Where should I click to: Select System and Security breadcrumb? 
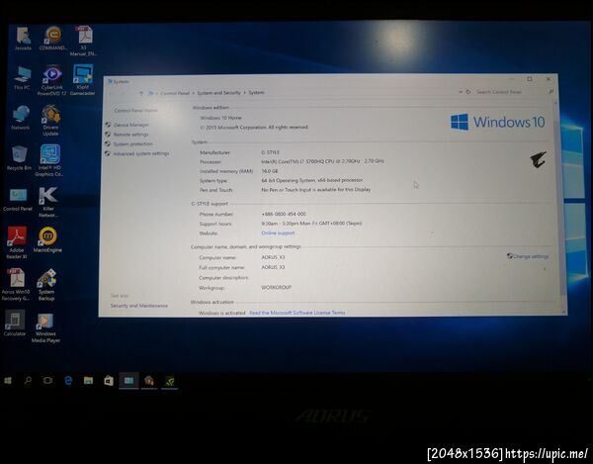[218, 93]
